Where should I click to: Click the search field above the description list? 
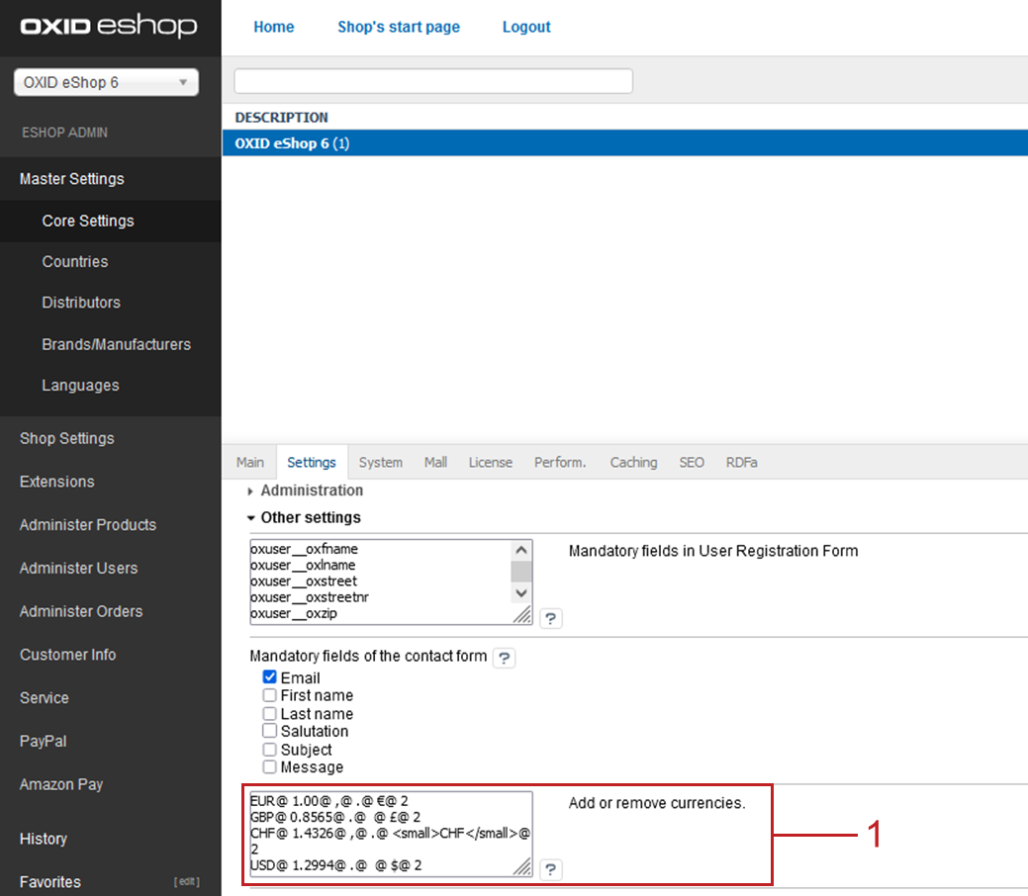(x=432, y=81)
